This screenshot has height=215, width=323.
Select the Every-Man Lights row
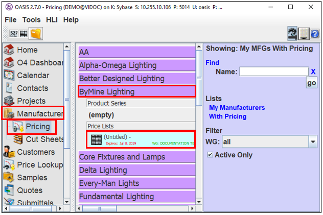coord(137,183)
